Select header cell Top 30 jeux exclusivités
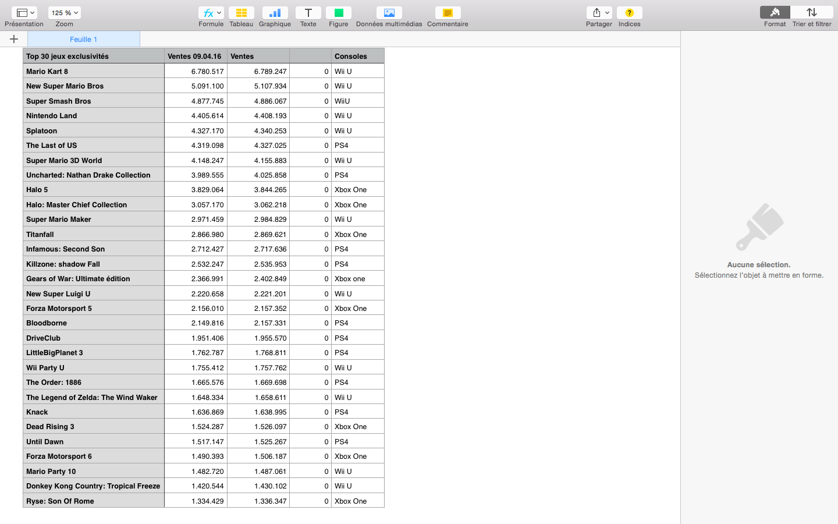Screen dimensions: 838x524 [94, 56]
